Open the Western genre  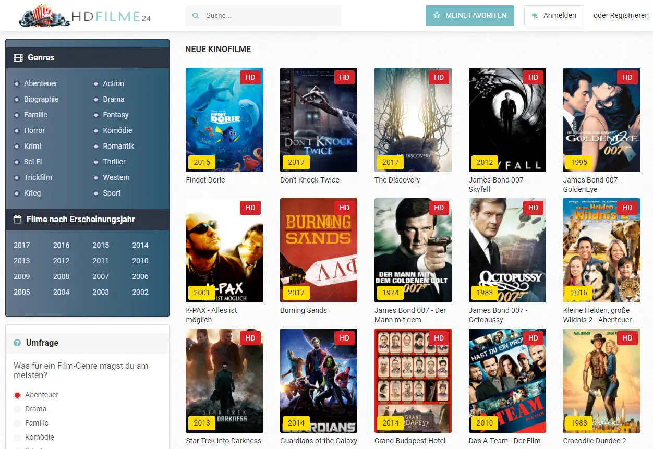(116, 177)
